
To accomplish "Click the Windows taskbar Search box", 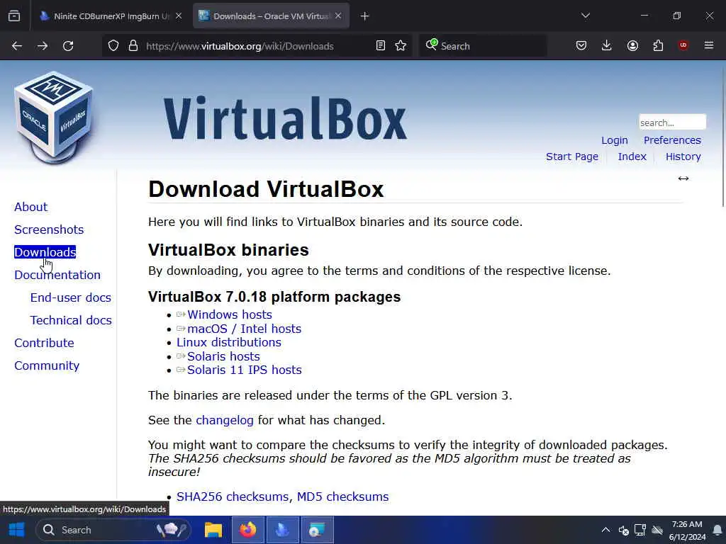I will tap(113, 530).
